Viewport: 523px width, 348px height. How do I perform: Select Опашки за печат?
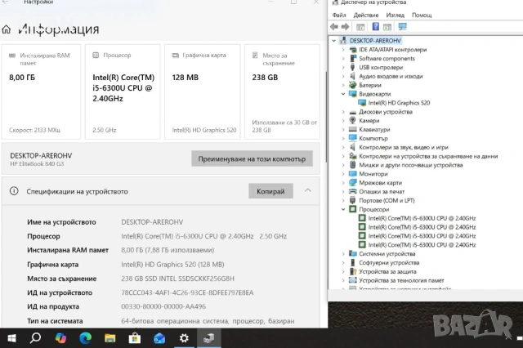(x=382, y=192)
